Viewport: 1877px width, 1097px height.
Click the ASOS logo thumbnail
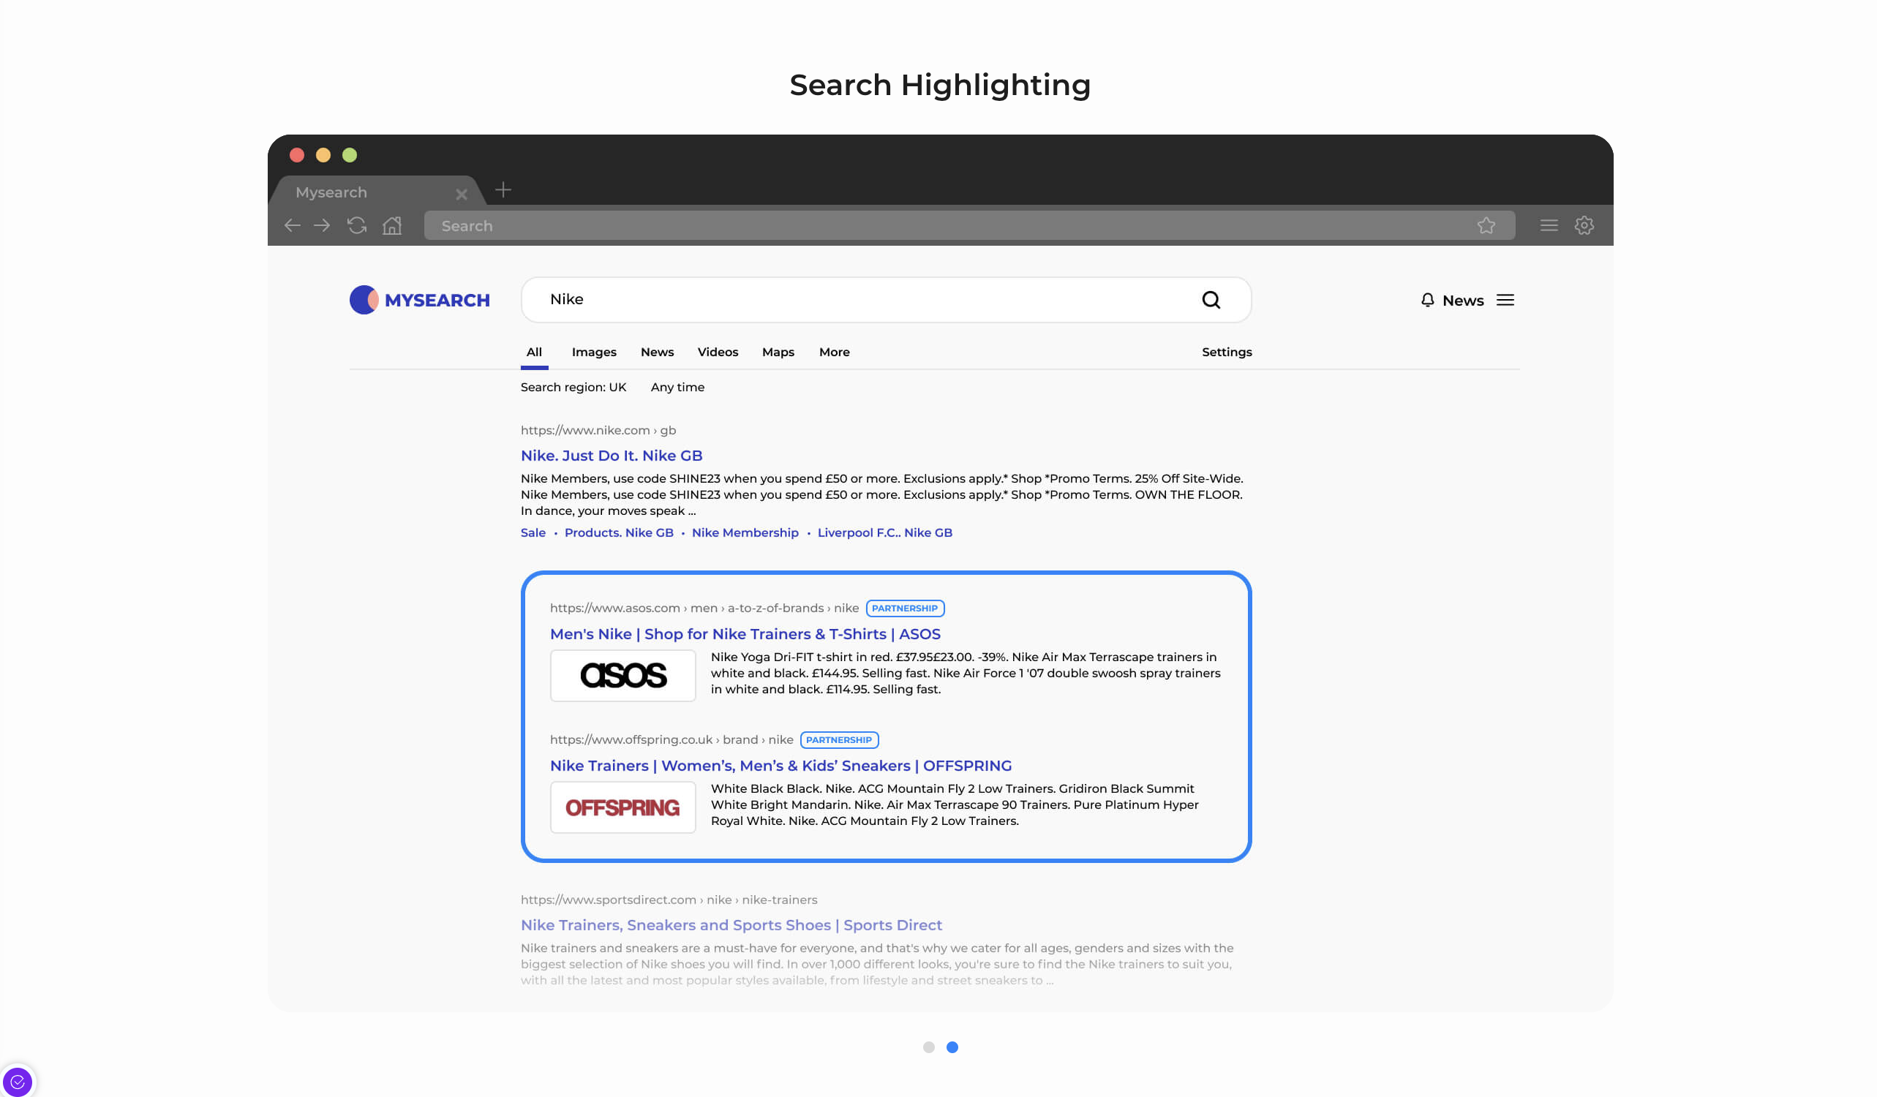[622, 676]
